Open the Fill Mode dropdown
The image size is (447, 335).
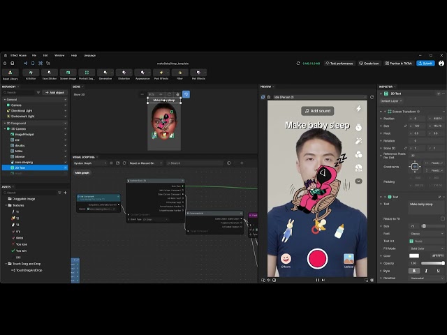coord(427,248)
